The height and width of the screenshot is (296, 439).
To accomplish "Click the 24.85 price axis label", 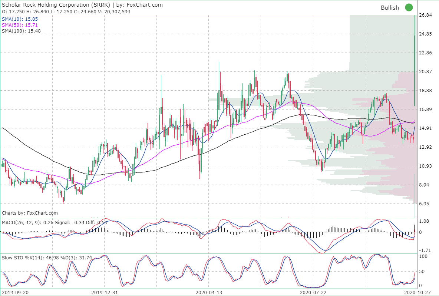I will (x=425, y=34).
